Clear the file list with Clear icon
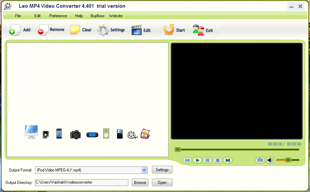The image size is (310, 192). click(x=75, y=30)
